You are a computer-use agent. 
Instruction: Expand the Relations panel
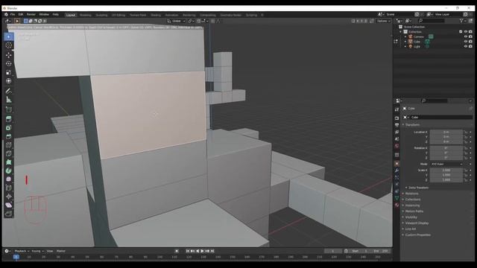pyautogui.click(x=411, y=194)
